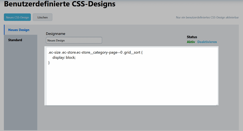
Task: Select the Neues Design tab in sidebar
Action: pos(21,30)
